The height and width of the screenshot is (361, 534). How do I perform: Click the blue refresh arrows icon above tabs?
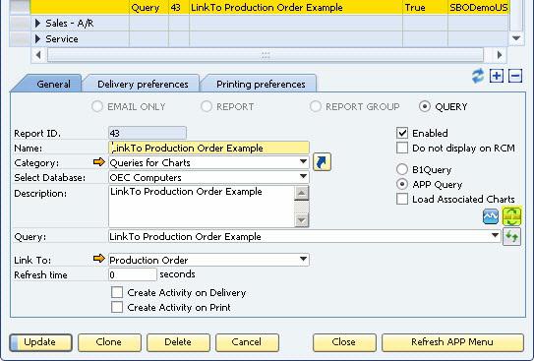(478, 76)
